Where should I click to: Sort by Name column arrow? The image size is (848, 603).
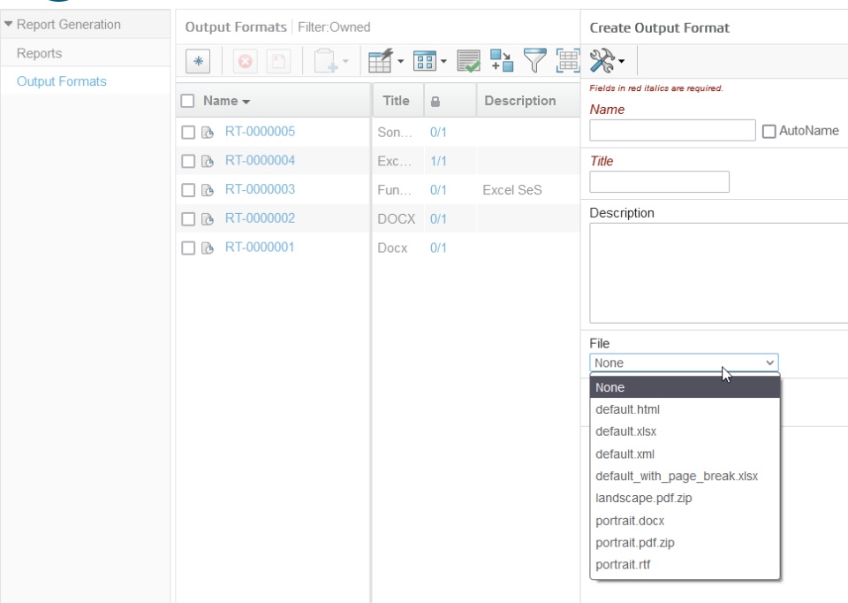[246, 102]
